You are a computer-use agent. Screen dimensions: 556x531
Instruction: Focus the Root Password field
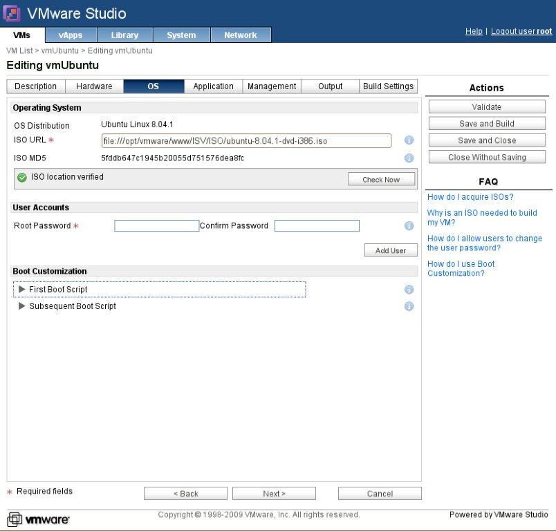pos(157,226)
